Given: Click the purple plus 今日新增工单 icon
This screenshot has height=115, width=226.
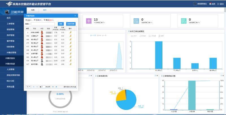Looking at the screenshot, I should coord(89,21).
